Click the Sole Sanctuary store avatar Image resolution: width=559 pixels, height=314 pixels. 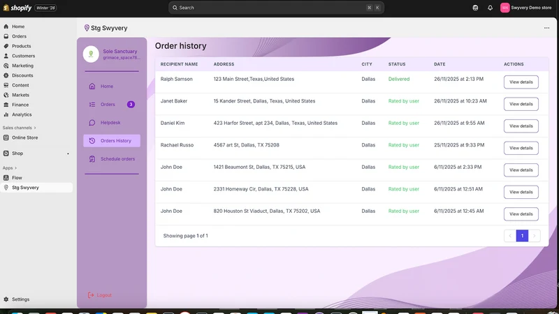pos(91,54)
